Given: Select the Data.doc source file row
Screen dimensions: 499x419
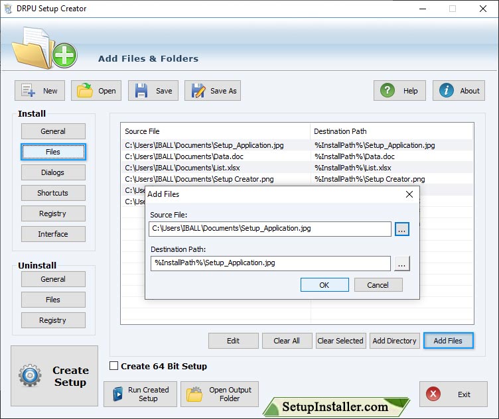Looking at the screenshot, I should tap(184, 156).
